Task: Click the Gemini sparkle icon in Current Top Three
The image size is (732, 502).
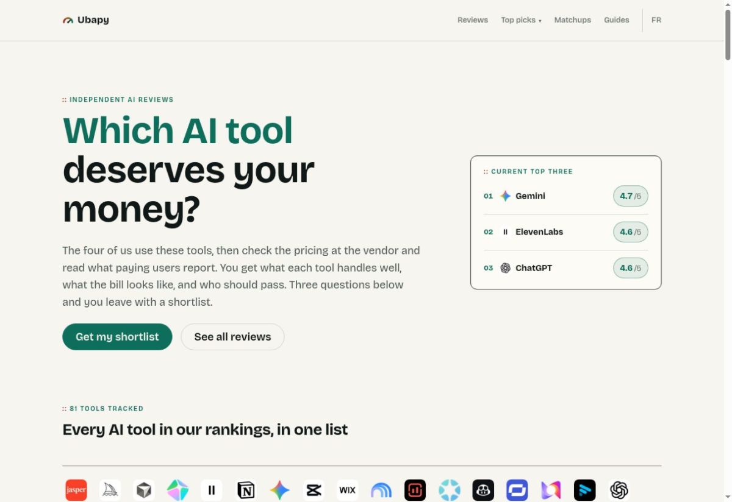Action: pos(505,196)
